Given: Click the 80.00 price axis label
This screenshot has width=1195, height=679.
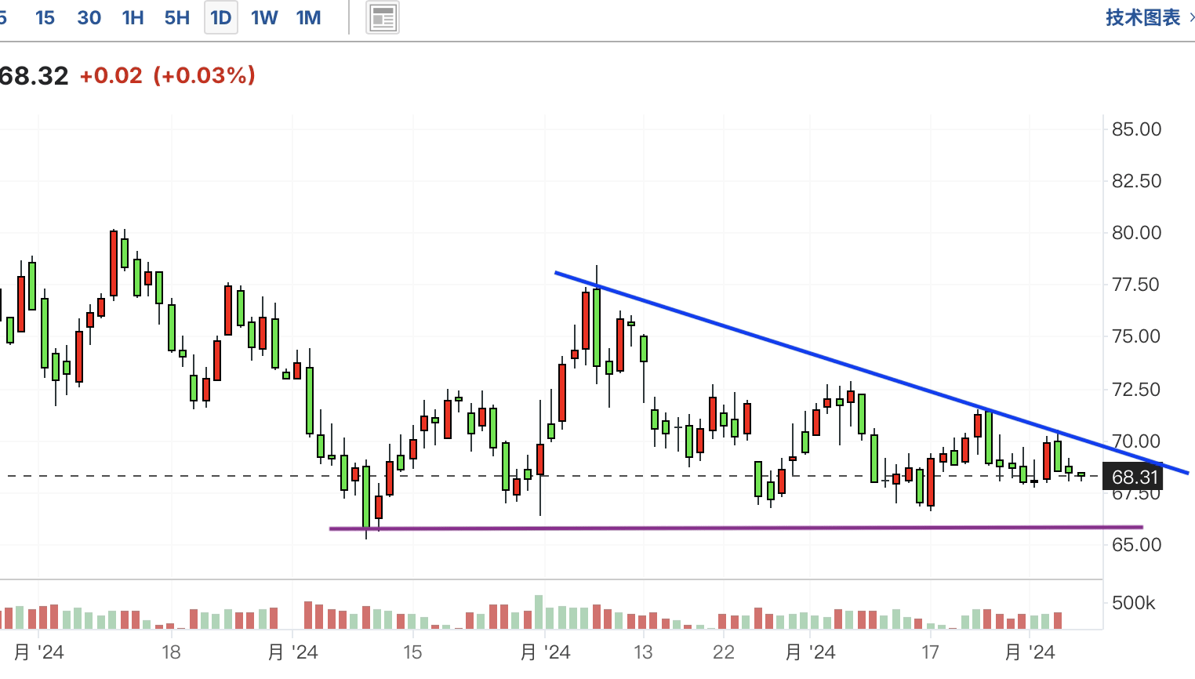Looking at the screenshot, I should (x=1136, y=233).
